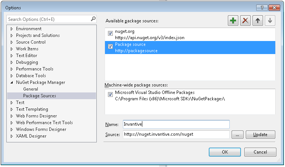Select General under NuGet Package Manager

point(31,89)
